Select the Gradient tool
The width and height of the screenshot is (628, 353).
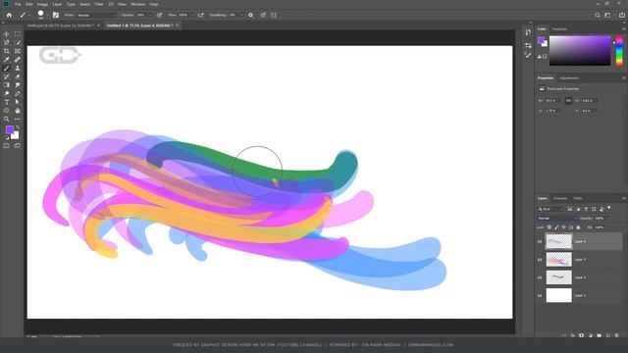pyautogui.click(x=7, y=85)
